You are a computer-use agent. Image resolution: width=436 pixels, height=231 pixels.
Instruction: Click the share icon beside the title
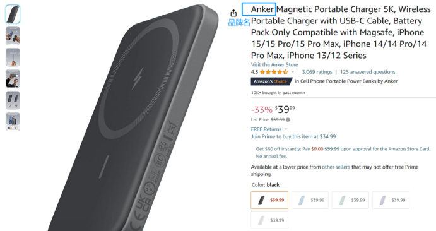(233, 13)
